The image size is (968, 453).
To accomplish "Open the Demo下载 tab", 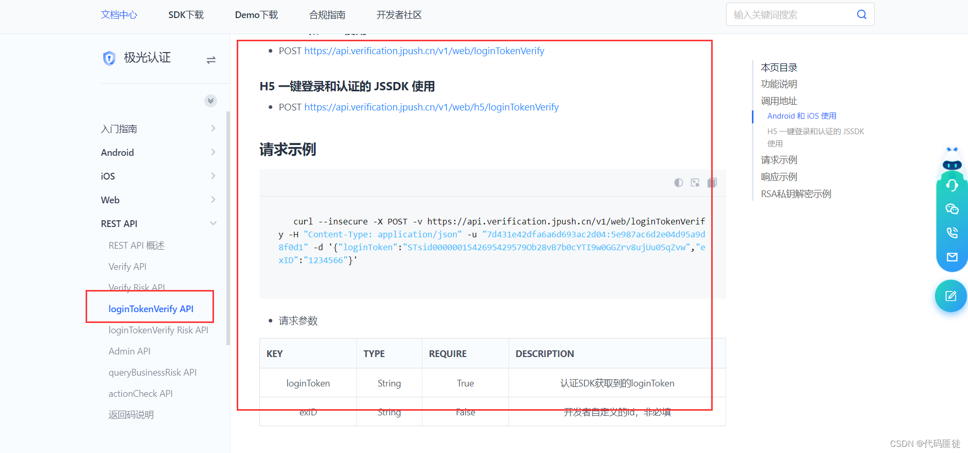I will click(x=256, y=15).
